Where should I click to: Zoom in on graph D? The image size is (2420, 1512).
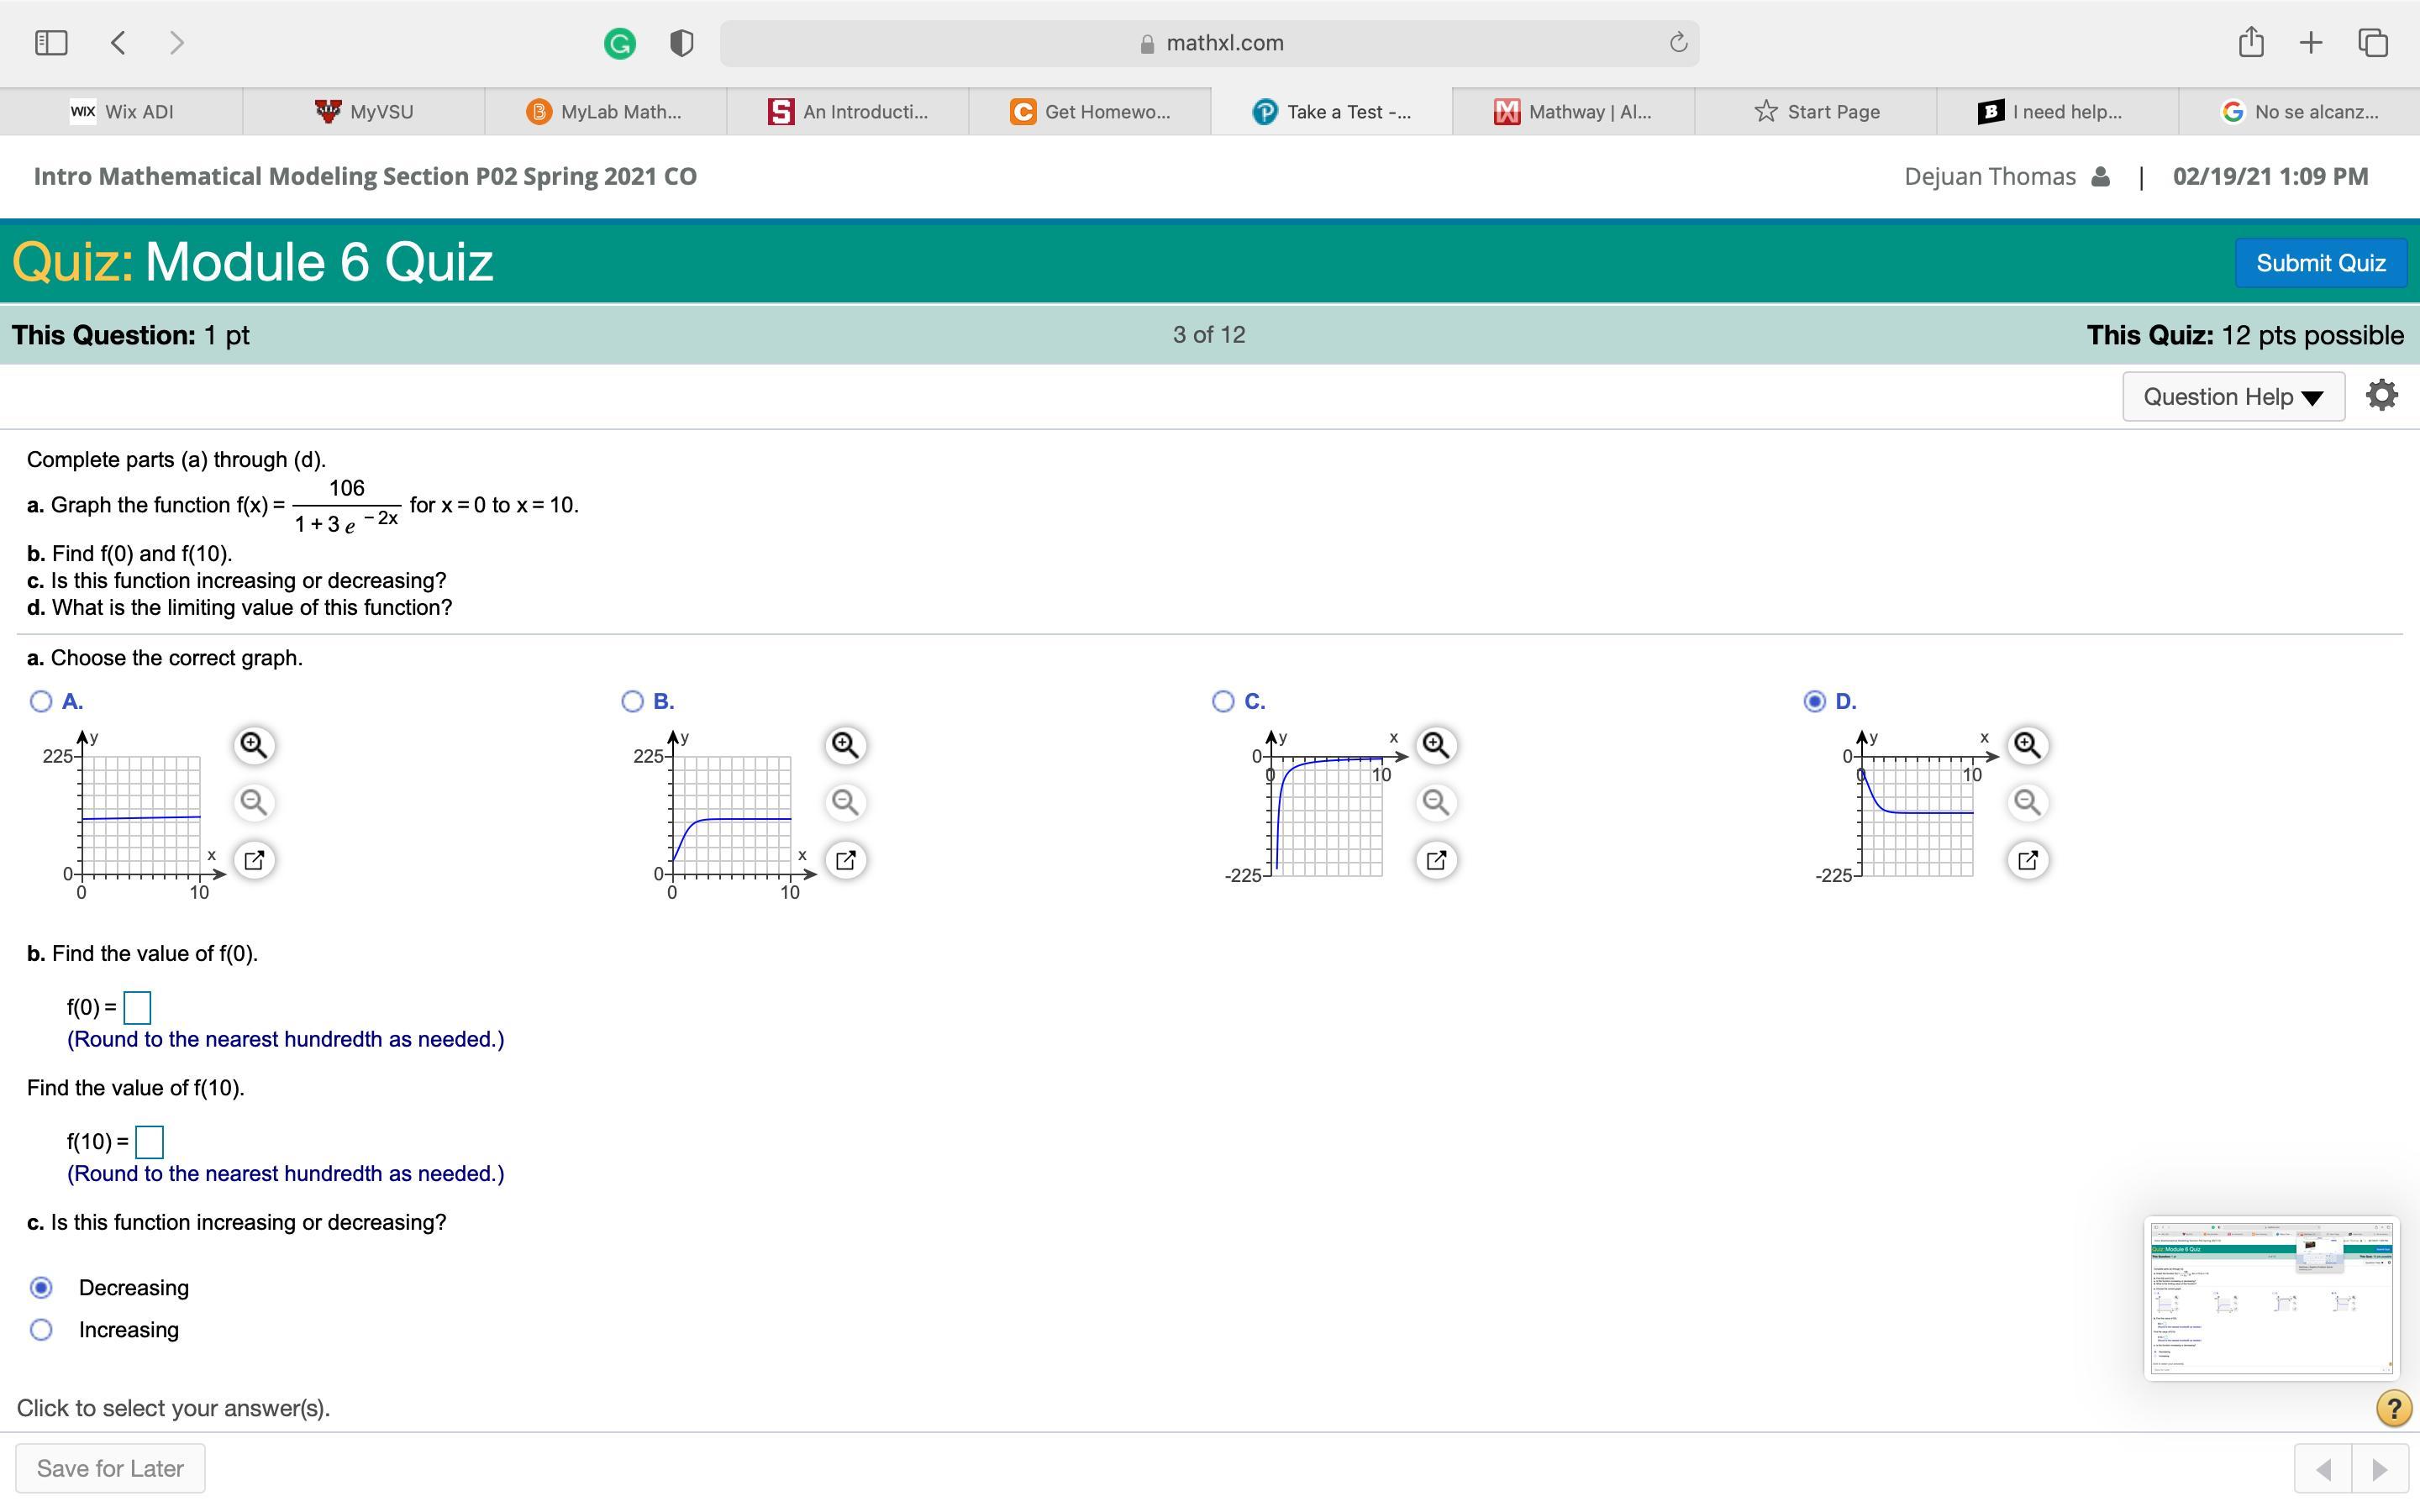[x=2027, y=745]
